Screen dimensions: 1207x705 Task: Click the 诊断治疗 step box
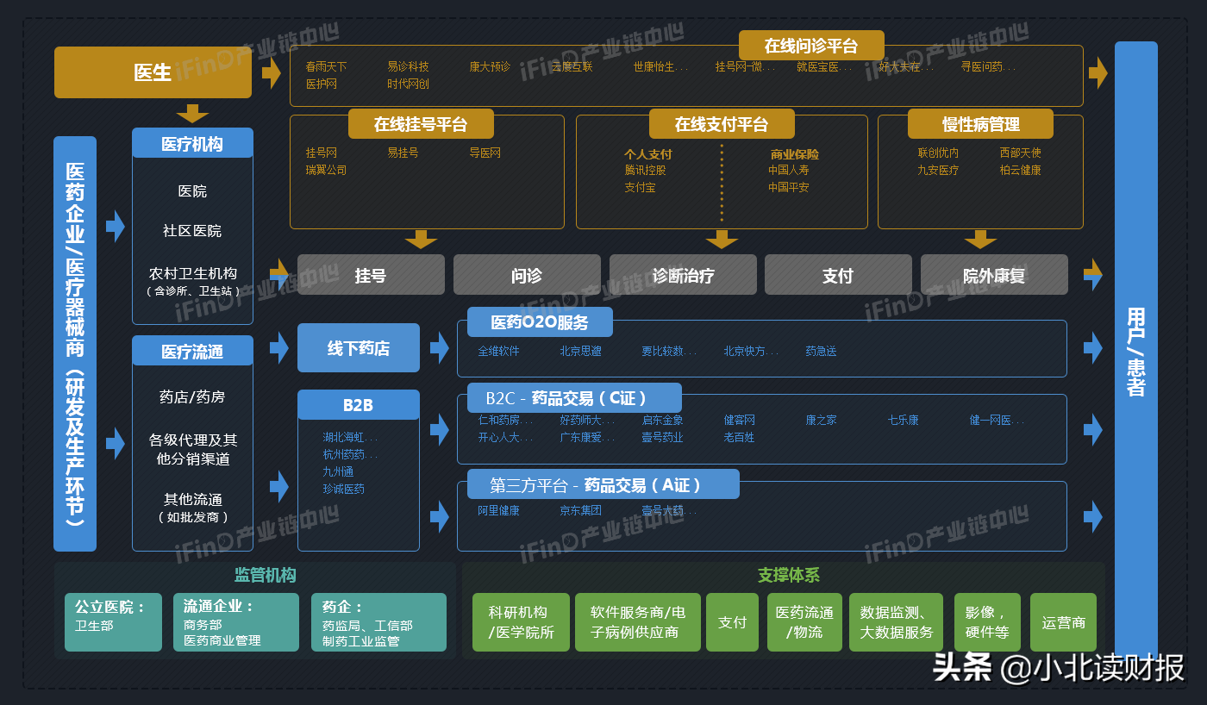(x=683, y=275)
